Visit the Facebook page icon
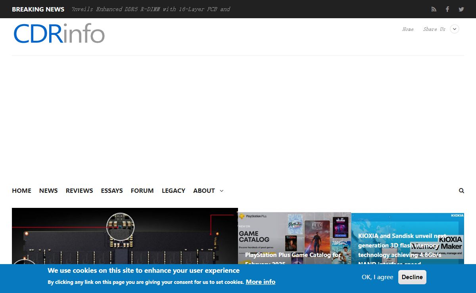 447,9
